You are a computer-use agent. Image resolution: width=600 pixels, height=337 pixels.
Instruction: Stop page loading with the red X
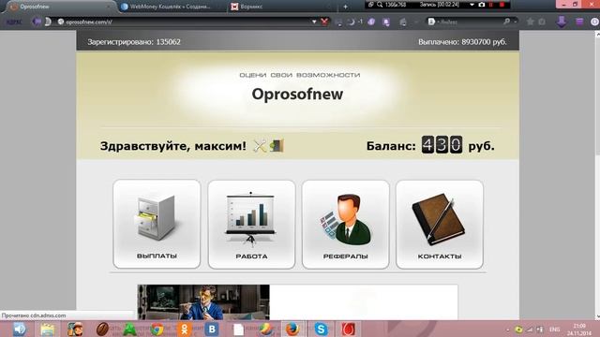pos(324,22)
